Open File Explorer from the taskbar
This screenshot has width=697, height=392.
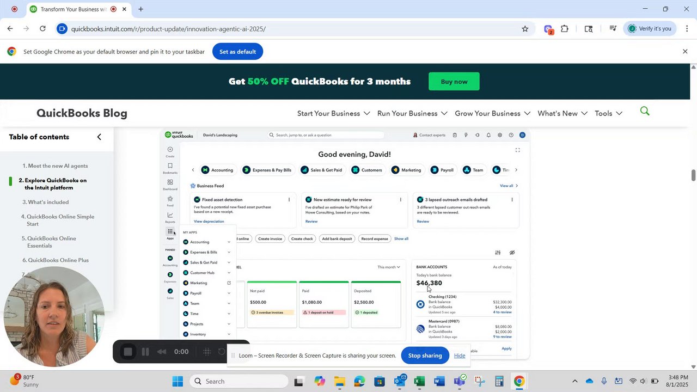pos(339,381)
